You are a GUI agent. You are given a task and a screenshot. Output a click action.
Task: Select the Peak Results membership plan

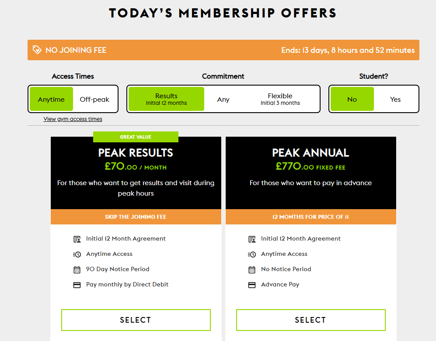(x=136, y=320)
